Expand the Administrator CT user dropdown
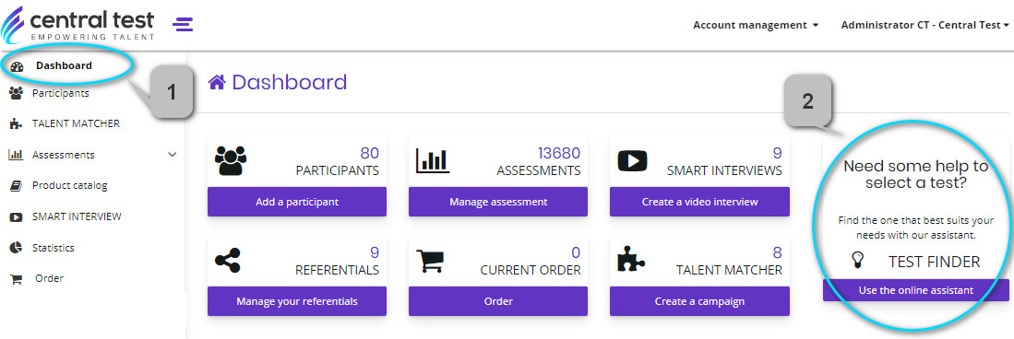The image size is (1014, 339). click(x=925, y=25)
